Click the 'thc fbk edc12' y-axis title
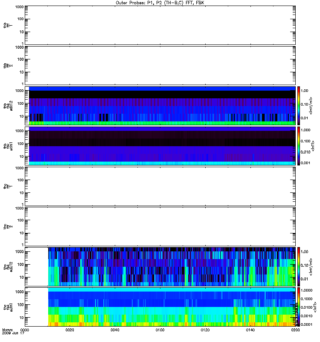320x342 pixels. [x=8, y=267]
